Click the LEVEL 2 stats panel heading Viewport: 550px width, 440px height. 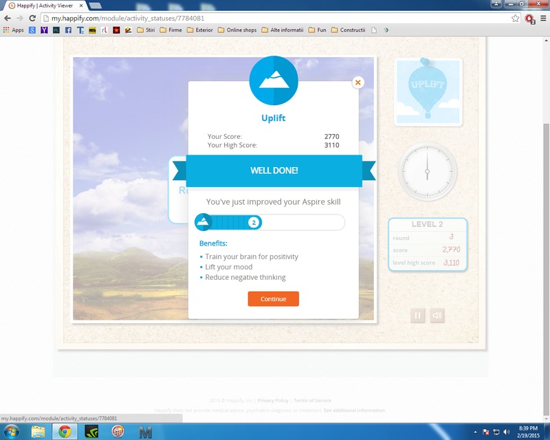[x=427, y=224]
